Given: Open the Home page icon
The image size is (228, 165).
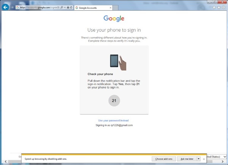Looking at the screenshot, I should pyautogui.click(x=214, y=7).
